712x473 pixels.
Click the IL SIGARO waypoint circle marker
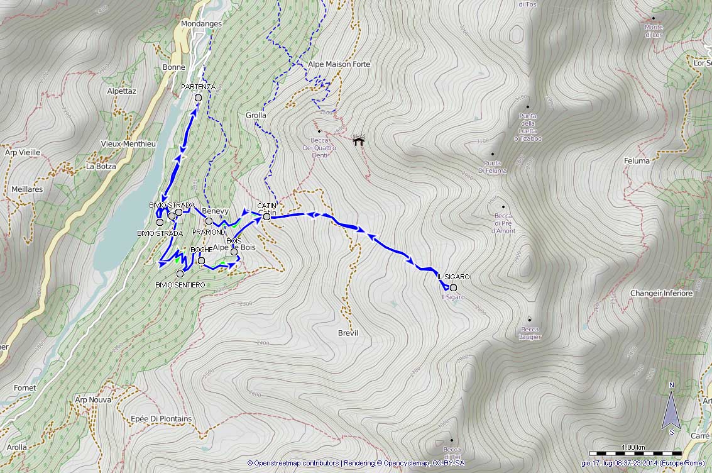pos(453,287)
